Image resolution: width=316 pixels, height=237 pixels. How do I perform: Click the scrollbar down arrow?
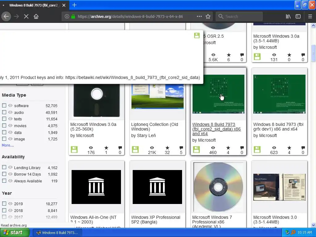[313, 225]
